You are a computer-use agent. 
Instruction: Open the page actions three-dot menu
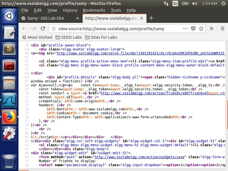tap(185, 28)
